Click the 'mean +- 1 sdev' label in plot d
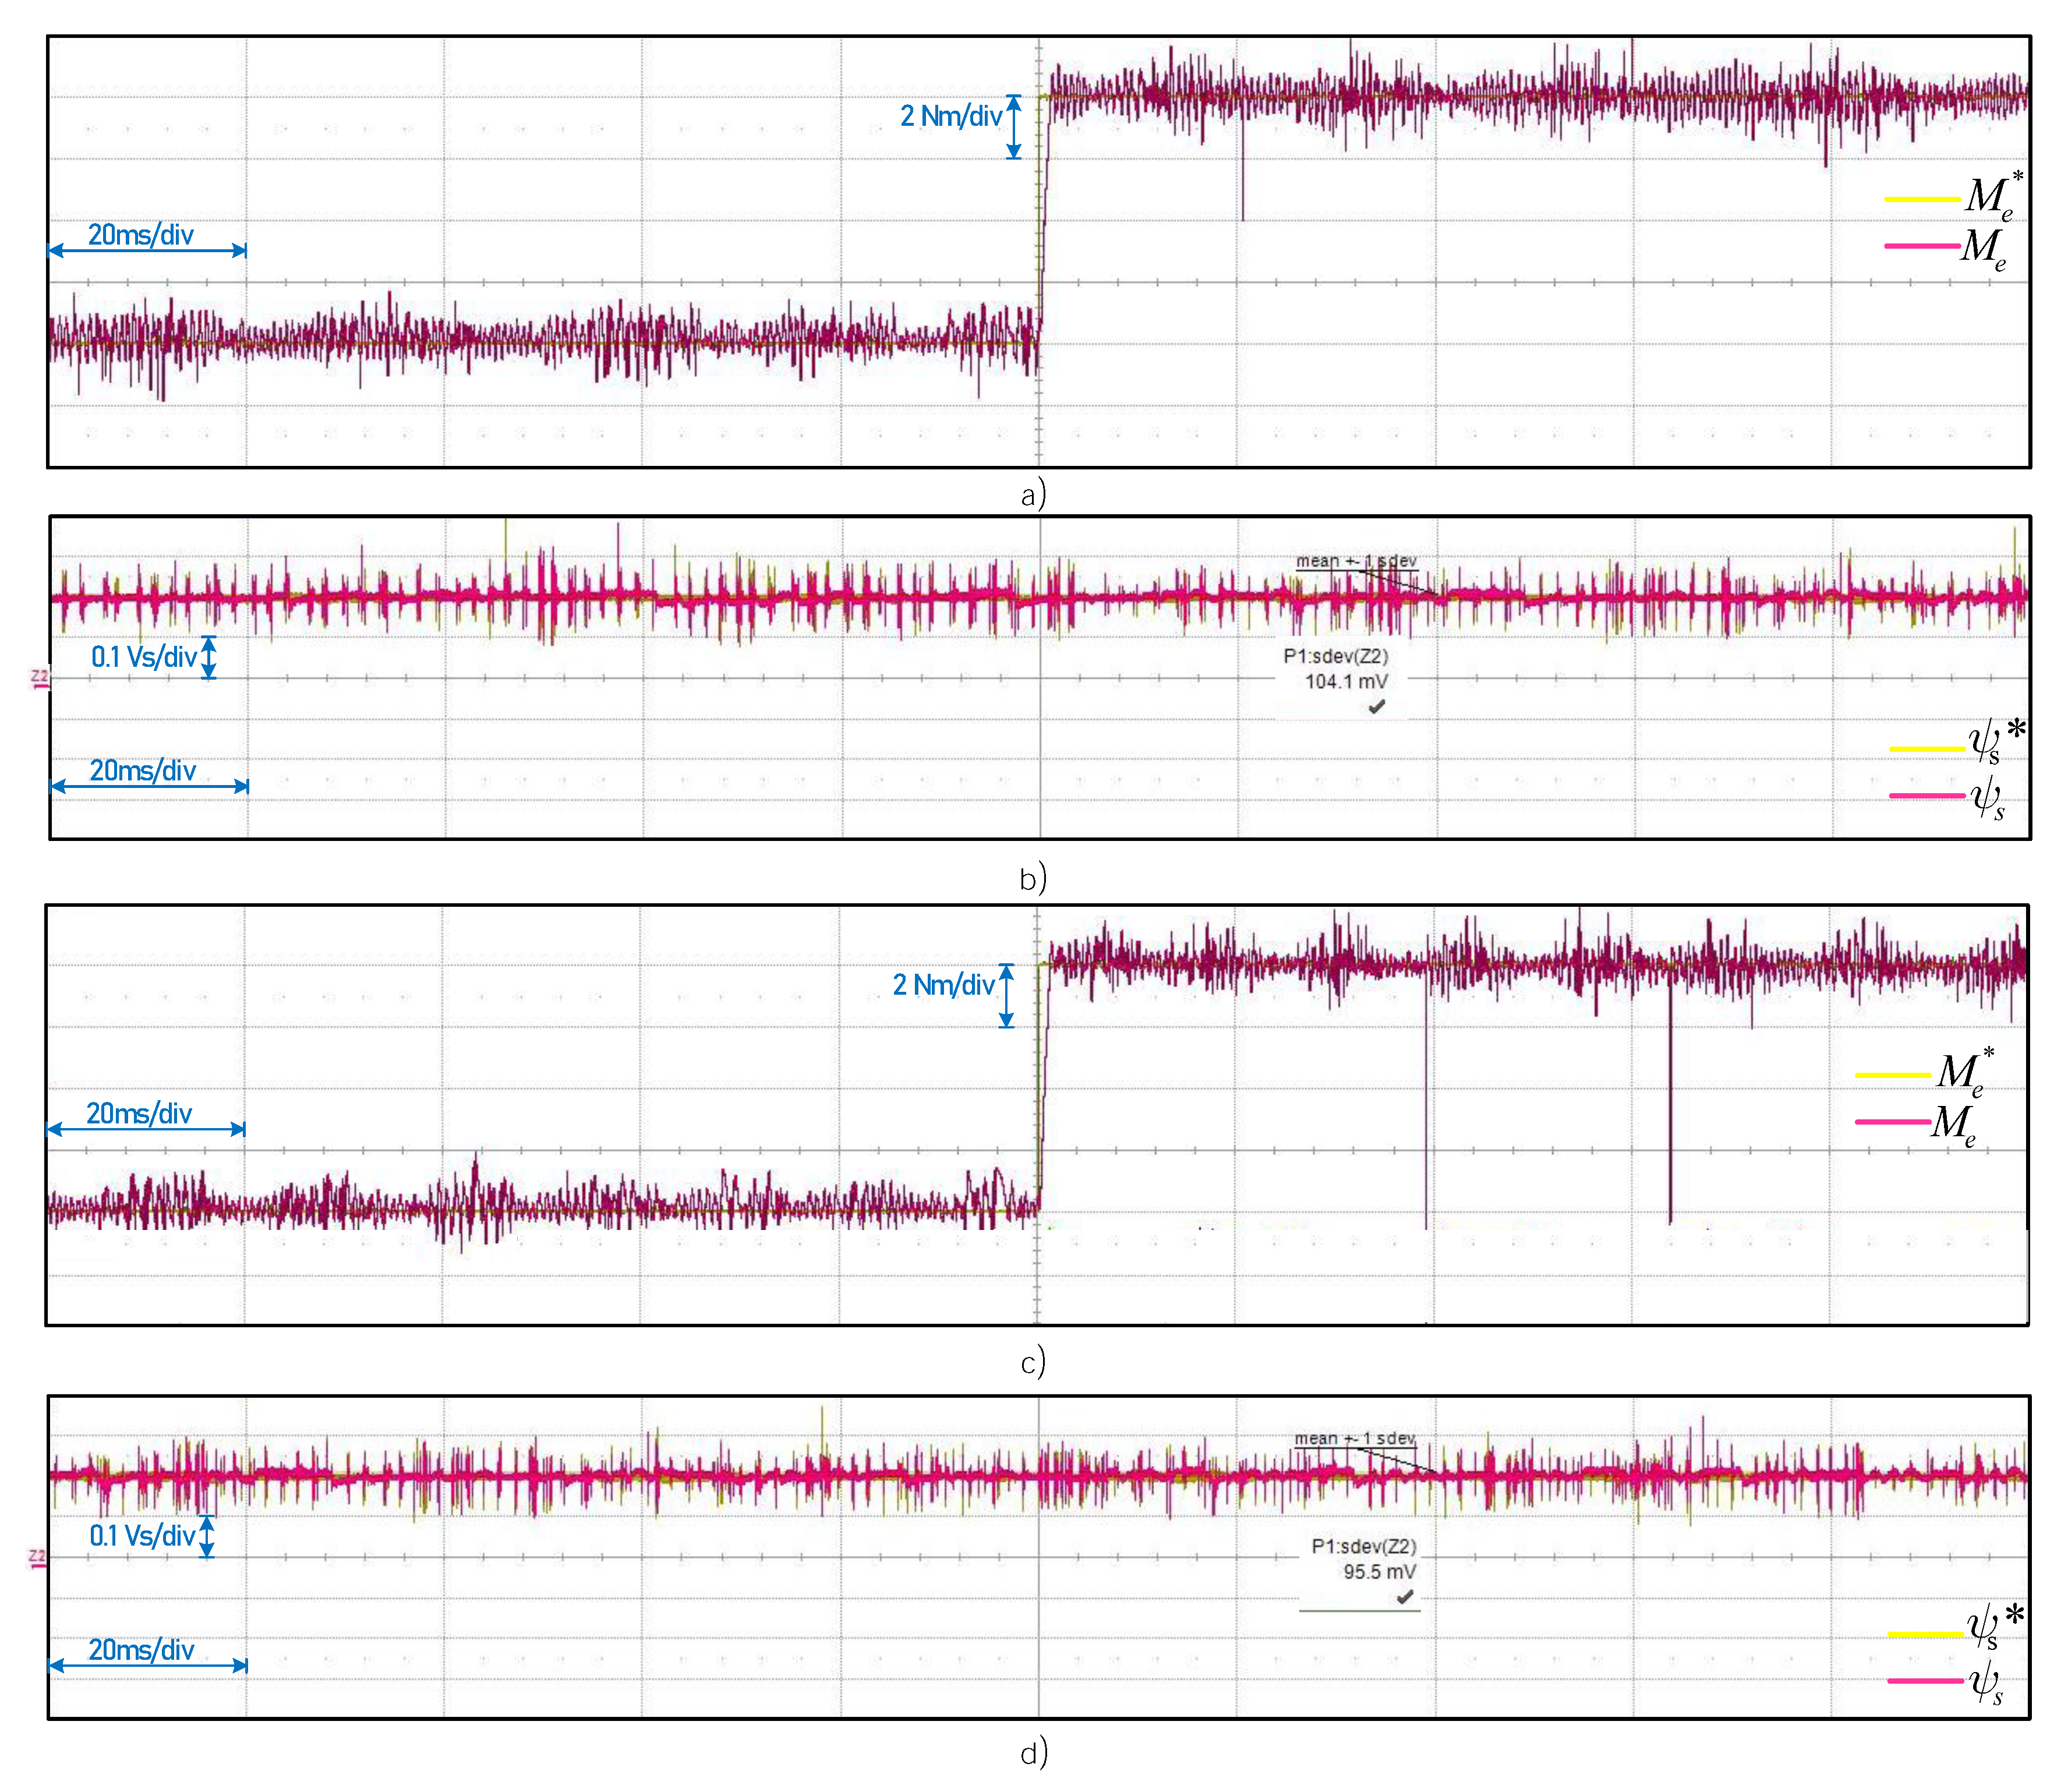 [x=1355, y=1439]
